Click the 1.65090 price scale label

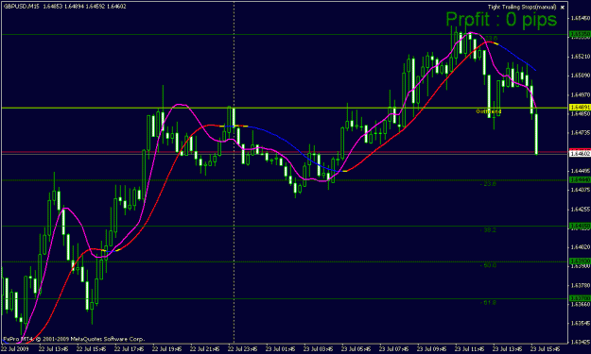click(581, 76)
